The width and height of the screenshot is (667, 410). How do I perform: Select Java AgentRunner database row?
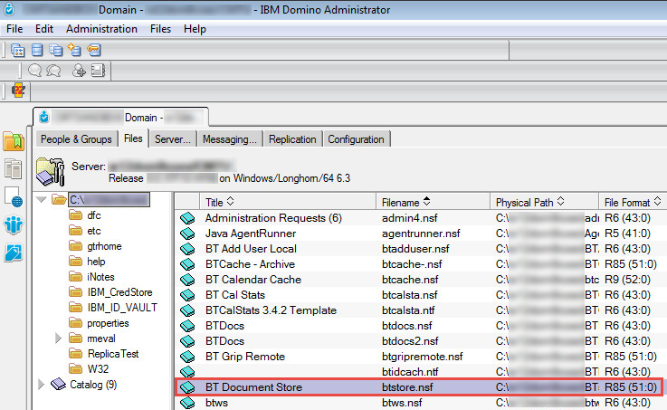click(420, 234)
